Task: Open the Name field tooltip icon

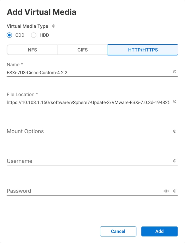Action: click(x=175, y=72)
